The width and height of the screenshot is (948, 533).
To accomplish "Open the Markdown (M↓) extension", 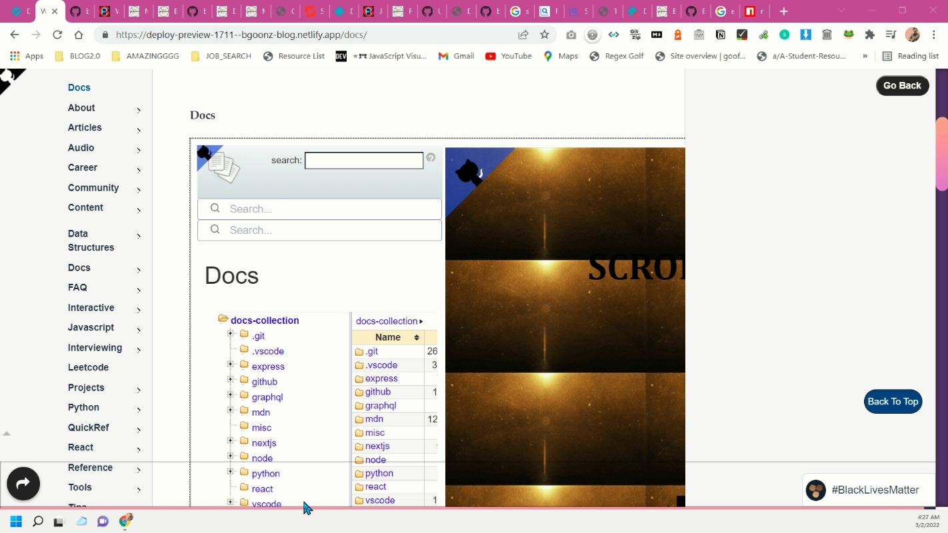I will [657, 35].
